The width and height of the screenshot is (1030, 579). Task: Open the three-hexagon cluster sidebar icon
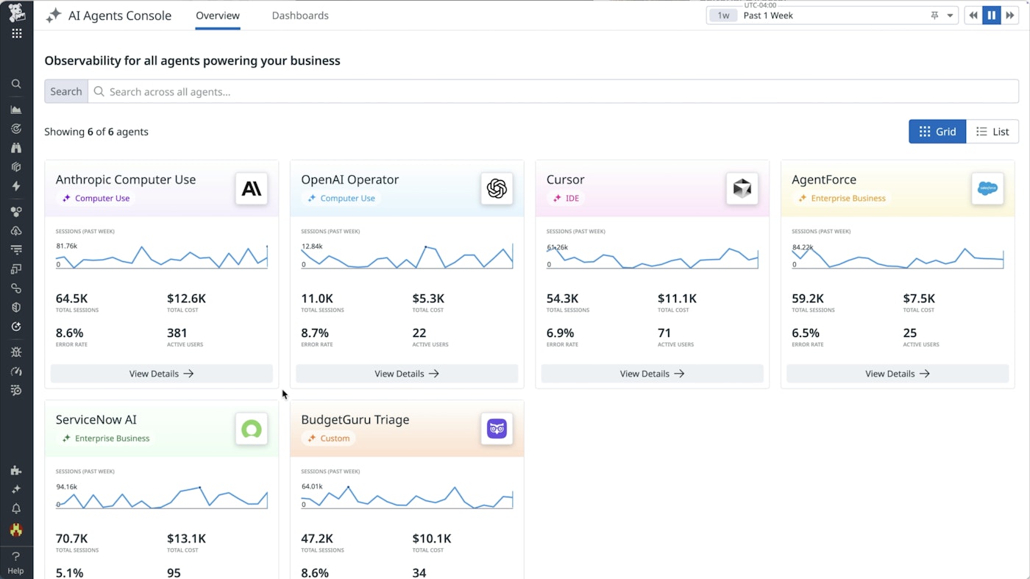click(16, 212)
